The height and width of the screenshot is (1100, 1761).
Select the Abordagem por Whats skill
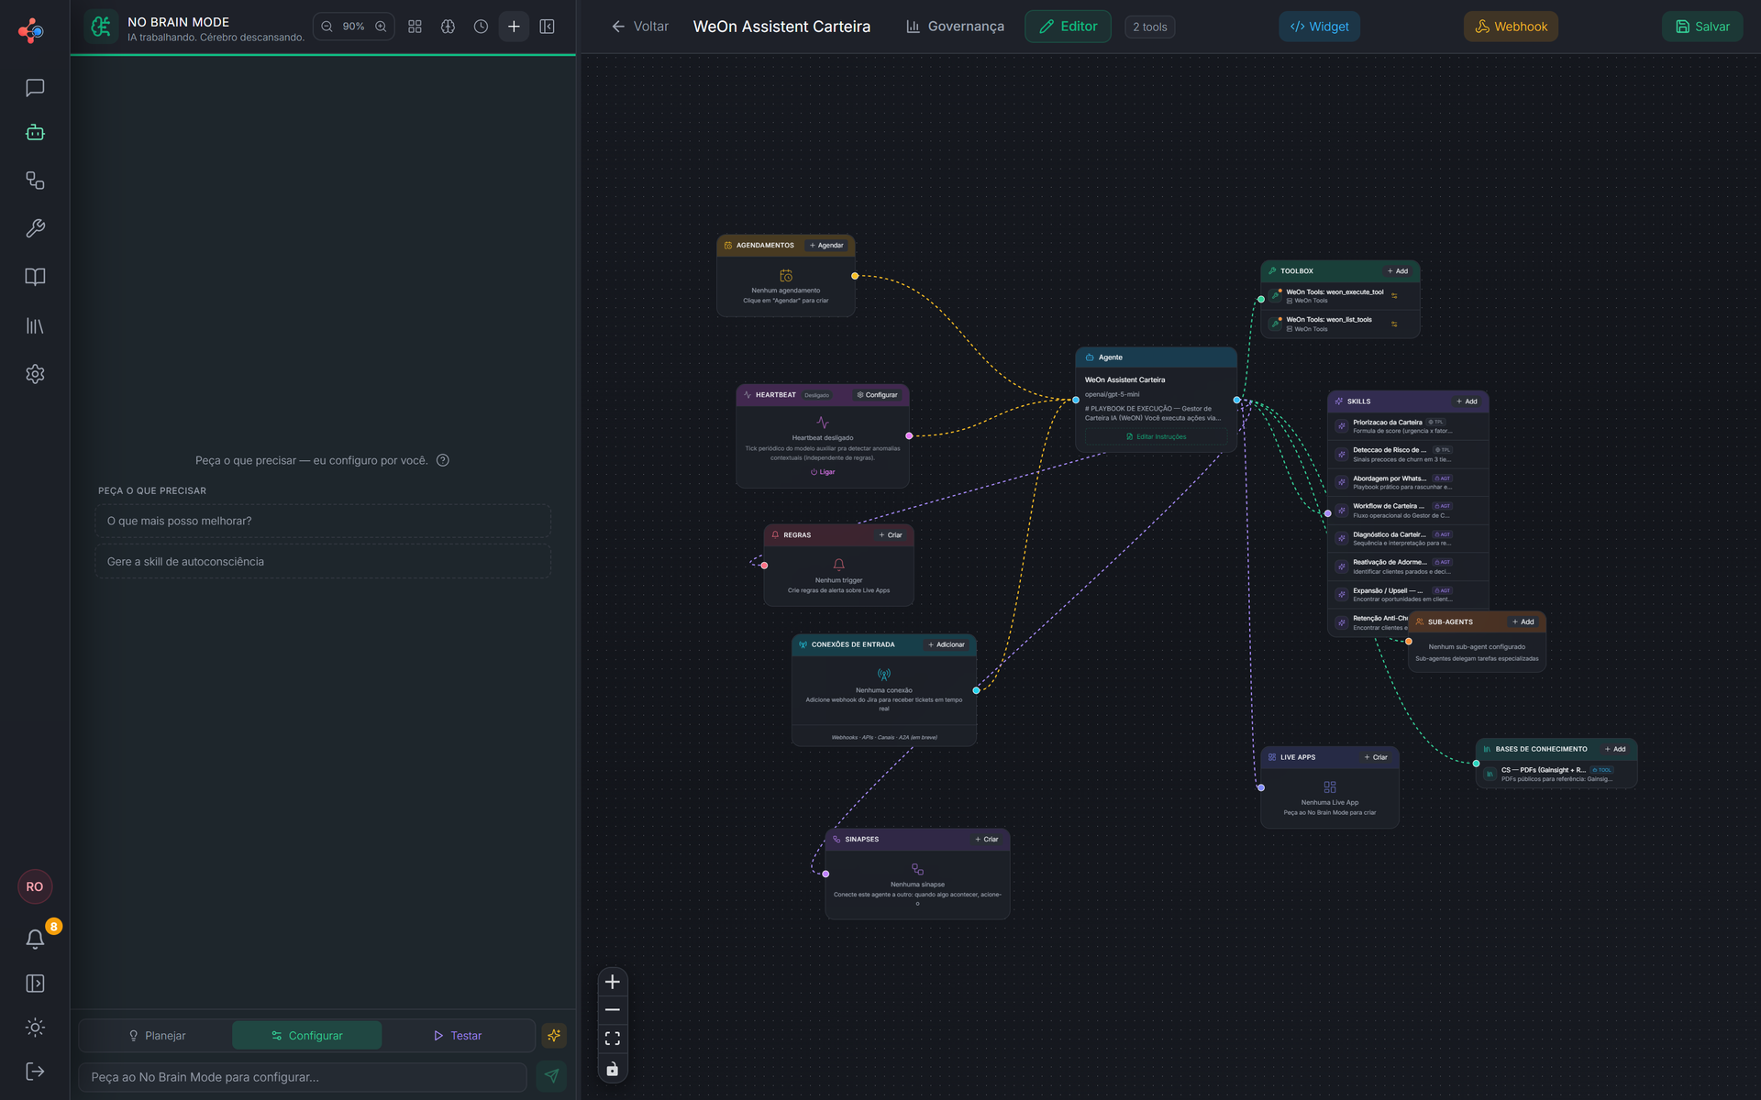click(x=1408, y=482)
